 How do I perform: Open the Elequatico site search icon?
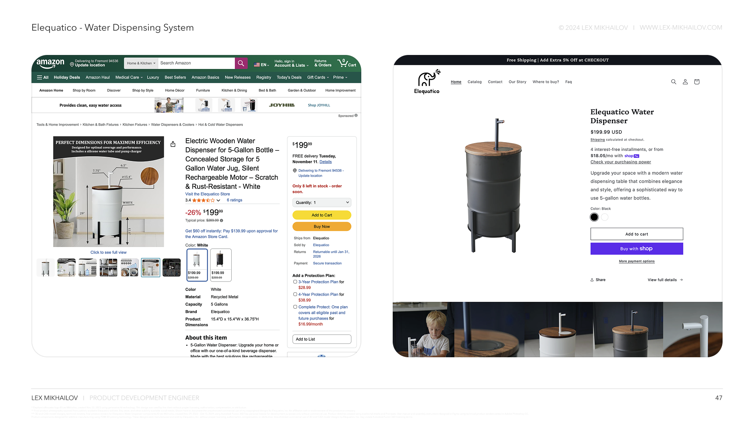pyautogui.click(x=673, y=82)
